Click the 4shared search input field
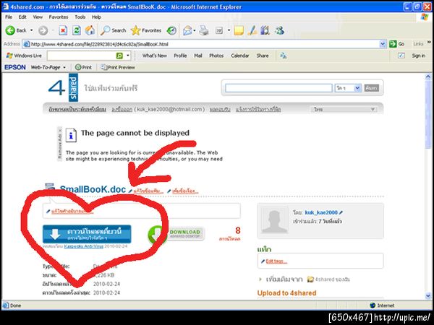The height and width of the screenshot is (325, 434). [x=278, y=88]
